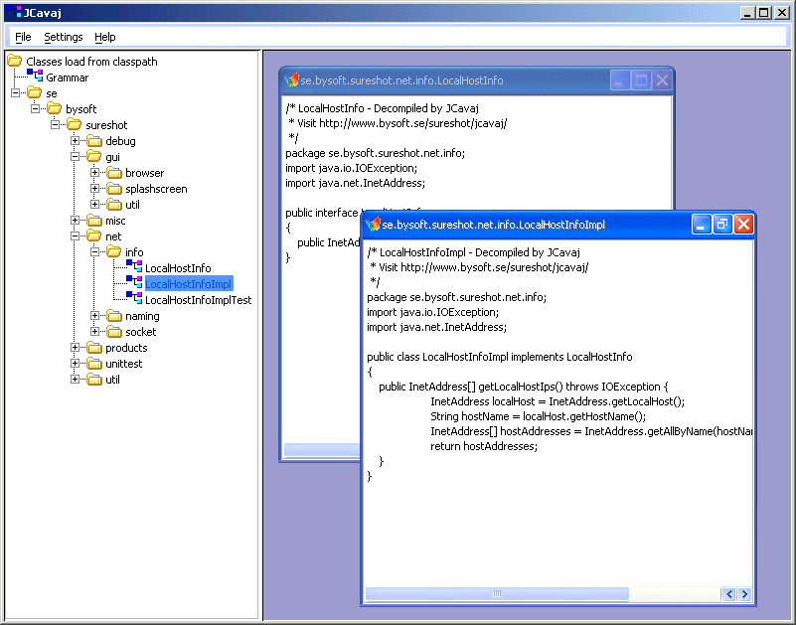
Task: Click the bysoft folder icon
Action: pyautogui.click(x=55, y=108)
